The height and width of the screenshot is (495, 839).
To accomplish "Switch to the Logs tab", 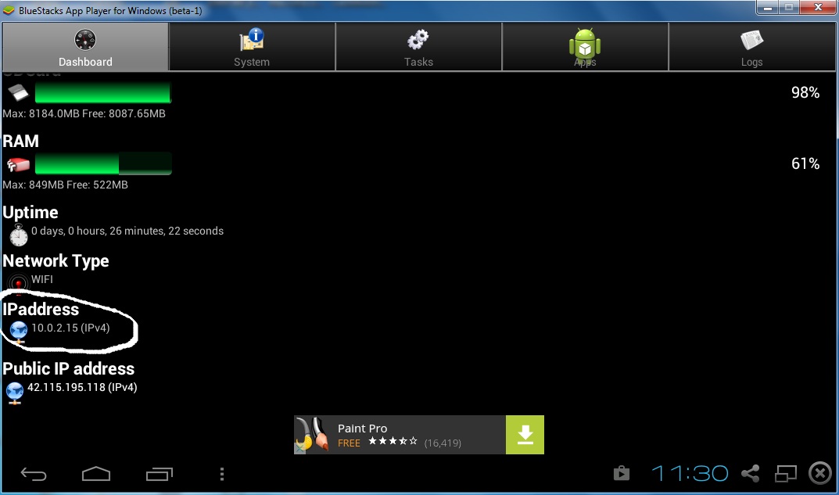I will 751,47.
